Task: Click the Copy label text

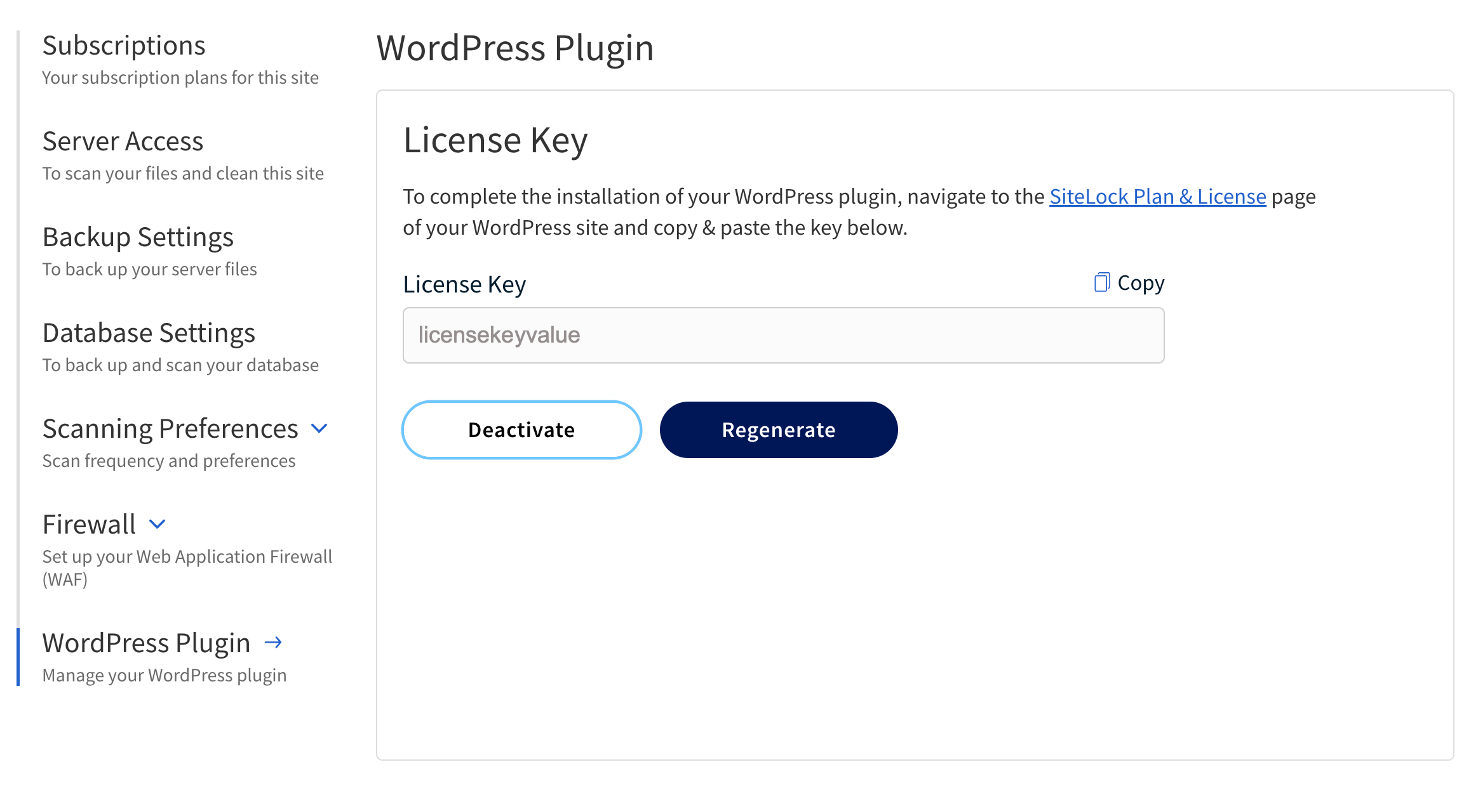Action: (1141, 283)
